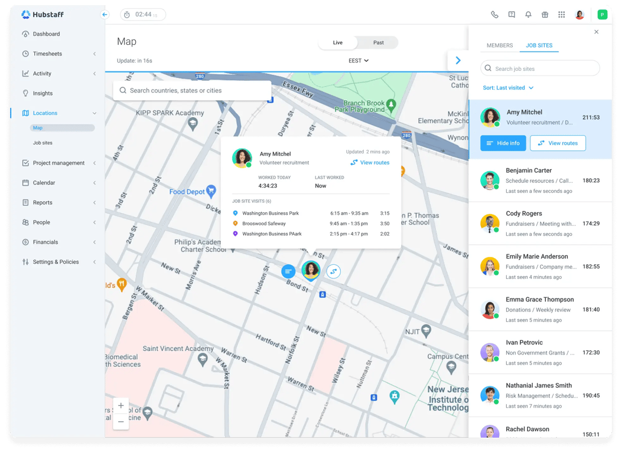Switch to the MEMBERS tab
Viewport: 622px width, 453px height.
(500, 45)
